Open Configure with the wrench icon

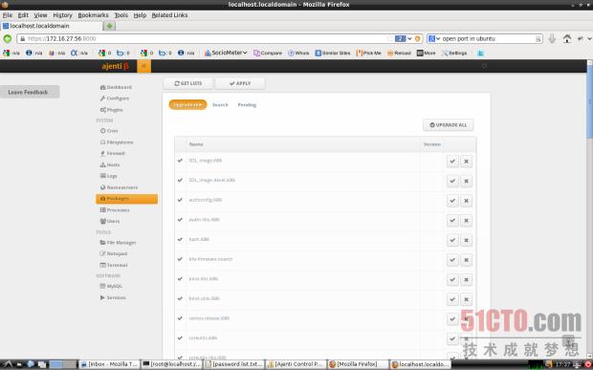(115, 98)
